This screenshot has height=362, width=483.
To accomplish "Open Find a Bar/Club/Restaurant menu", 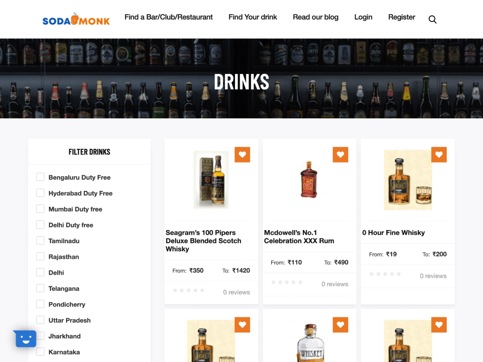I will 168,17.
